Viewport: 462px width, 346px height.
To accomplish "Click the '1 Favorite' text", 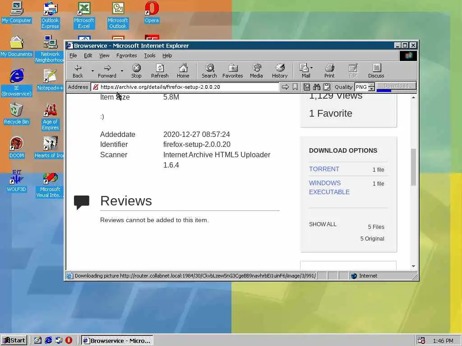I will point(331,113).
